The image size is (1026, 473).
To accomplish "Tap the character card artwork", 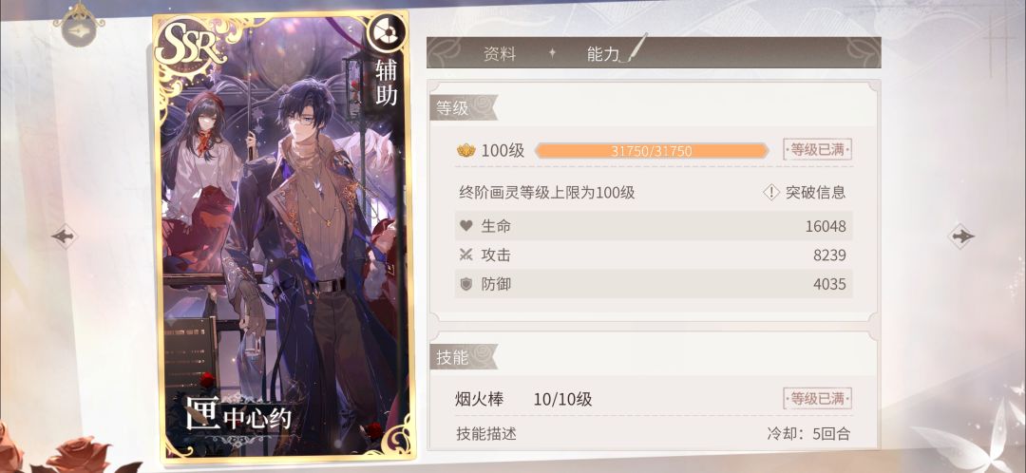I will click(283, 236).
